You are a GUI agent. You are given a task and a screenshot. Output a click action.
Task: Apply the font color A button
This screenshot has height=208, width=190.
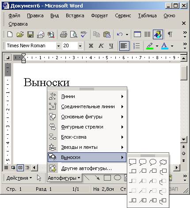tap(165, 46)
